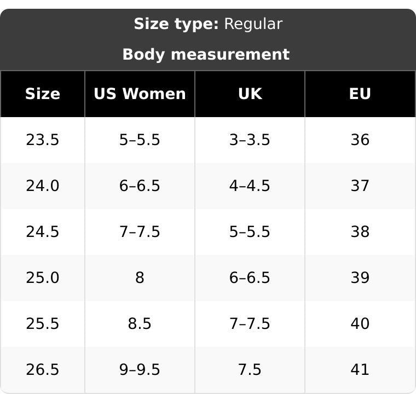
Task: Select size 23.5 cell
Action: [x=43, y=140]
